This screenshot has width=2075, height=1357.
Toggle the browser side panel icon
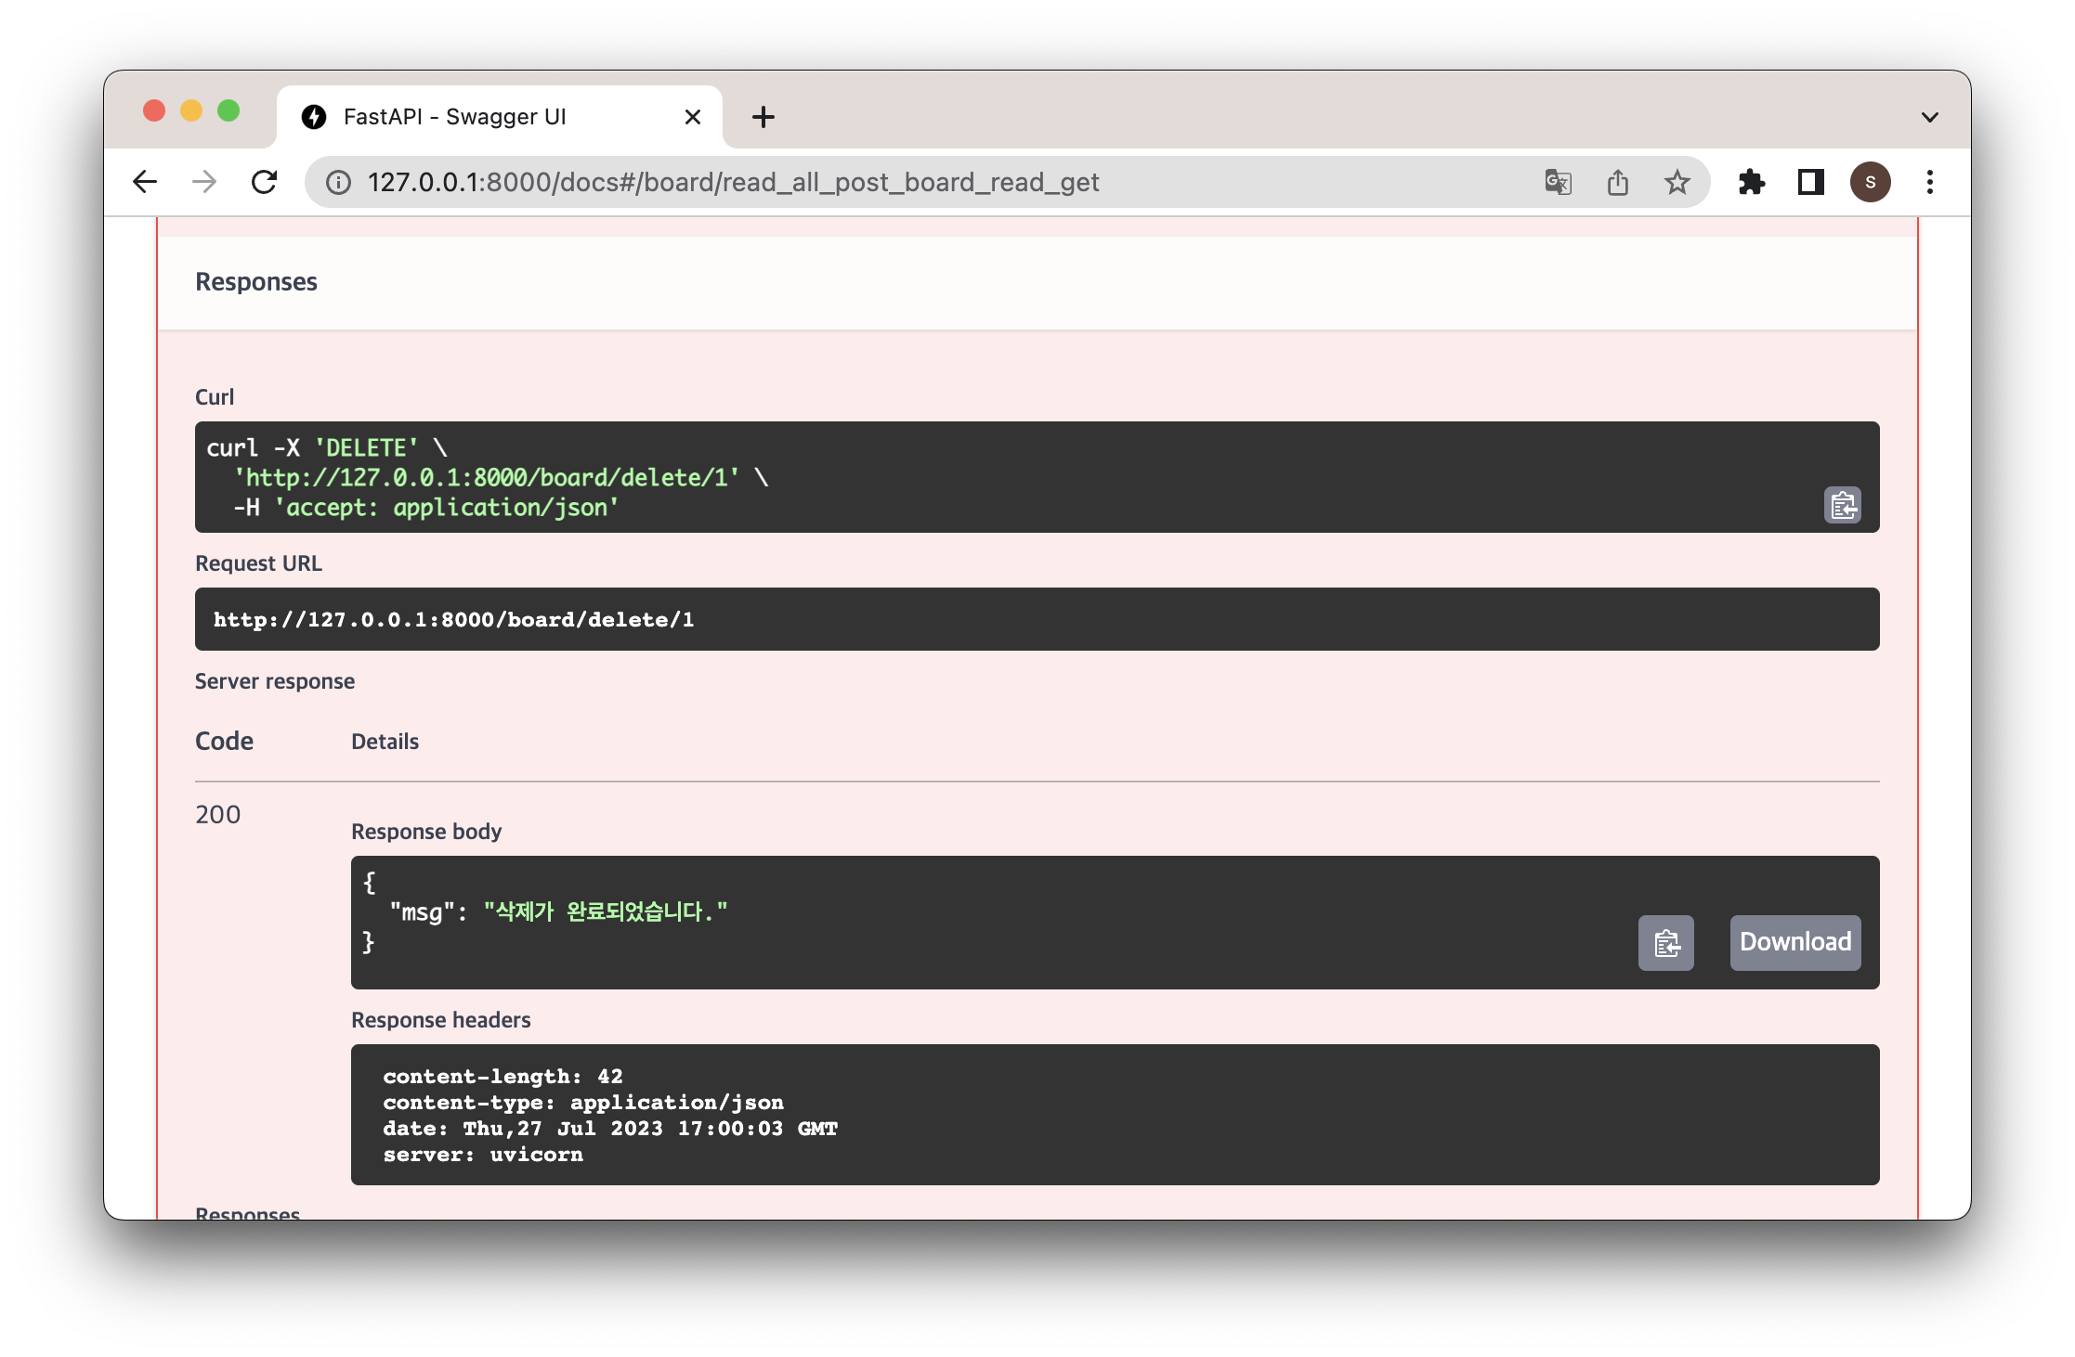pyautogui.click(x=1810, y=182)
